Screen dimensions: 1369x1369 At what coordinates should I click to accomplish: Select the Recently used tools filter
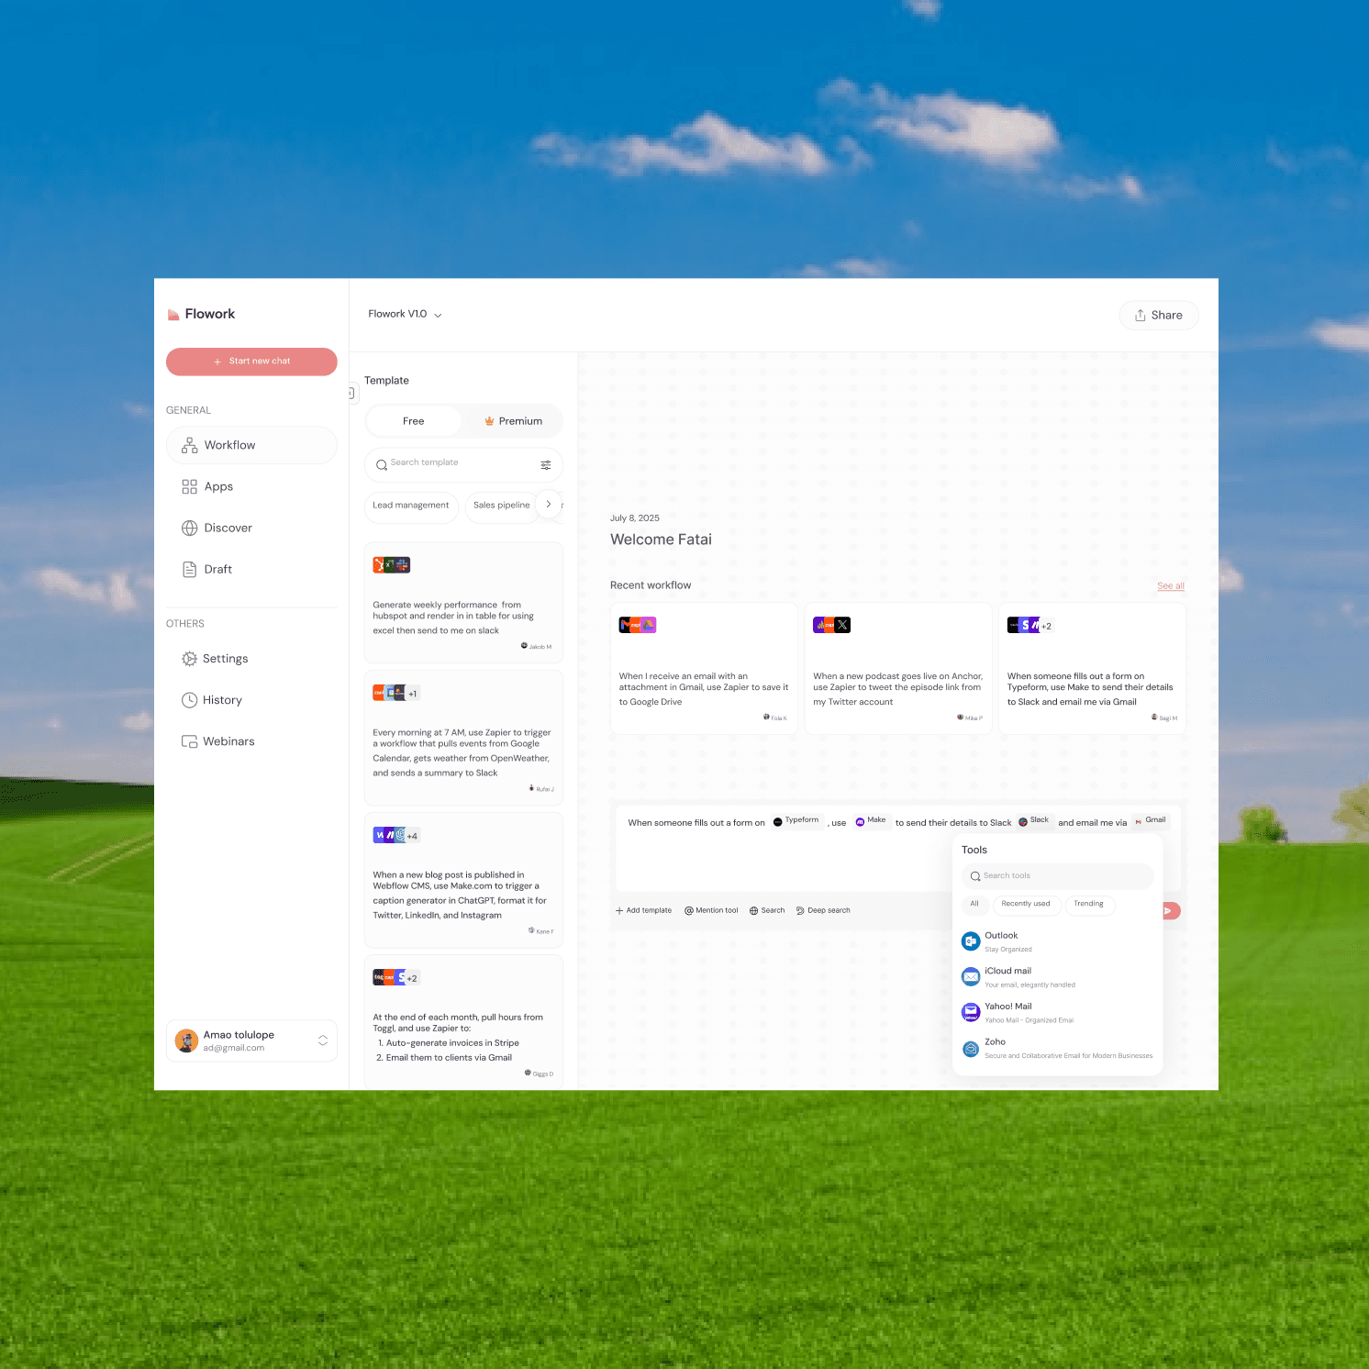[1026, 905]
